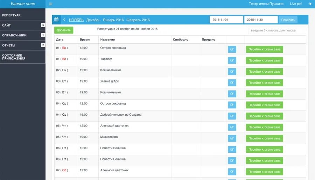This screenshot has width=315, height=180.
Task: Go to hall scheme for Мышеловка
Action: coord(264,138)
